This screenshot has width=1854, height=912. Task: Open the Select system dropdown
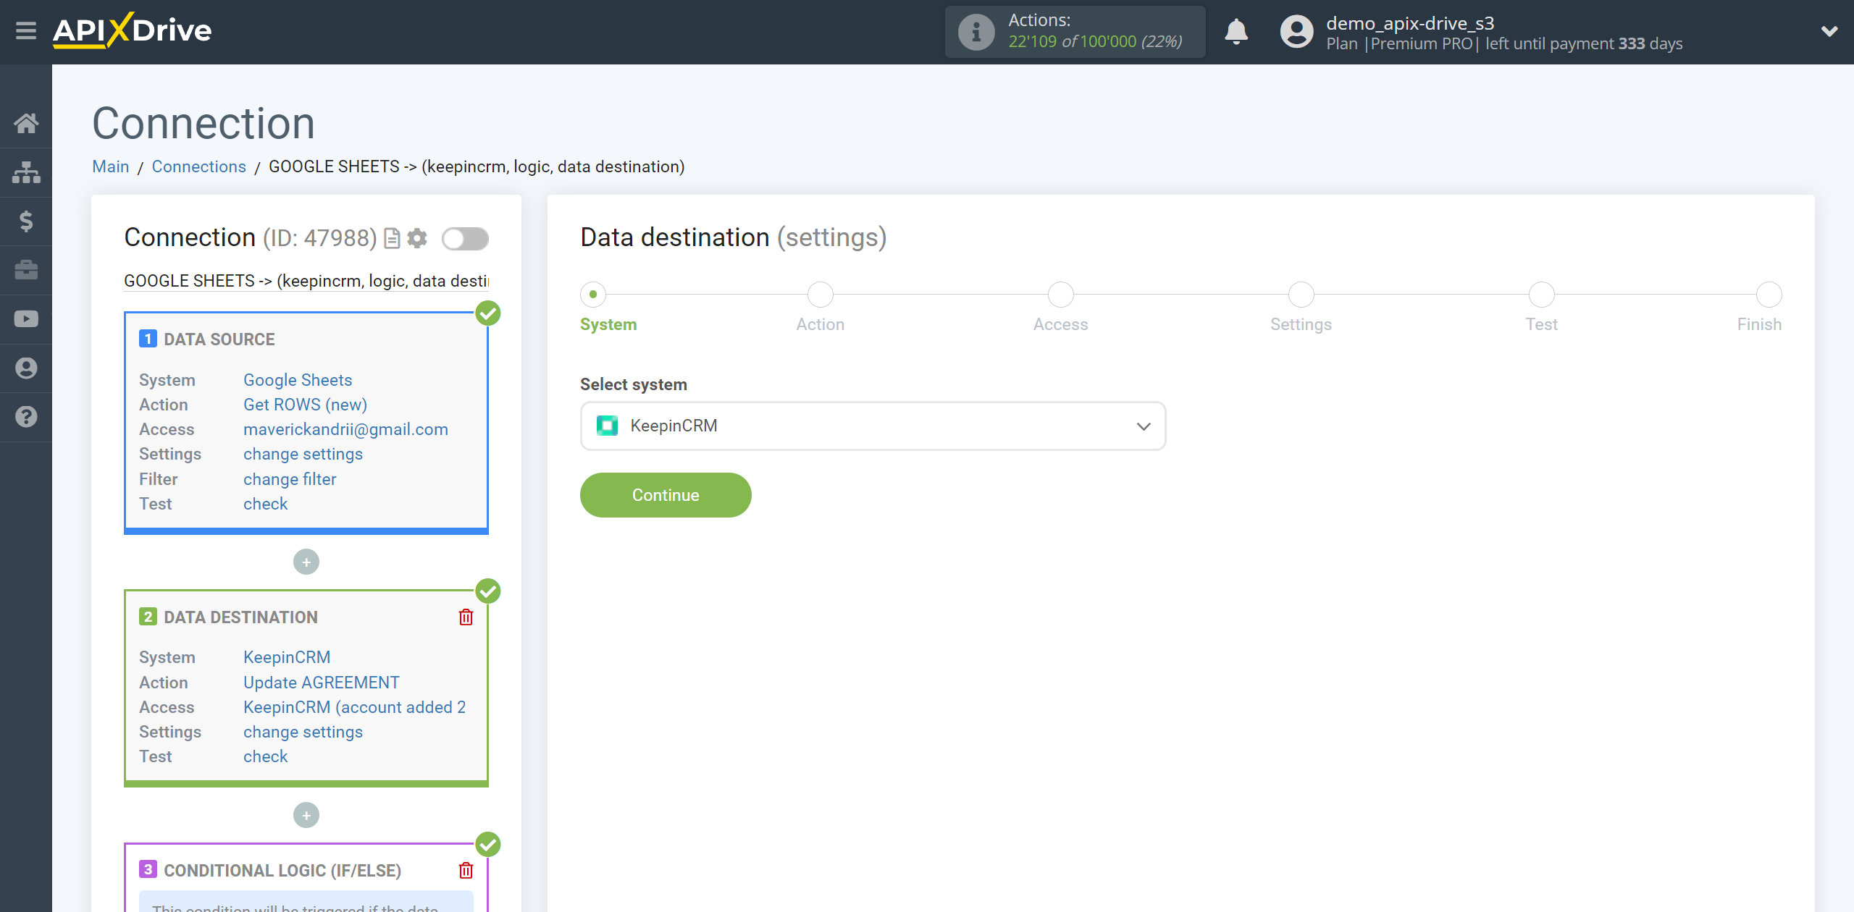[x=873, y=426]
